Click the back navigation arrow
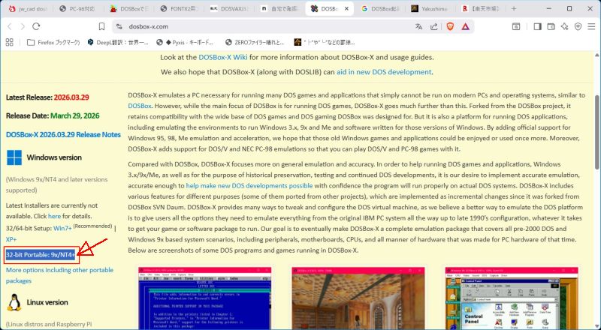 (10, 26)
